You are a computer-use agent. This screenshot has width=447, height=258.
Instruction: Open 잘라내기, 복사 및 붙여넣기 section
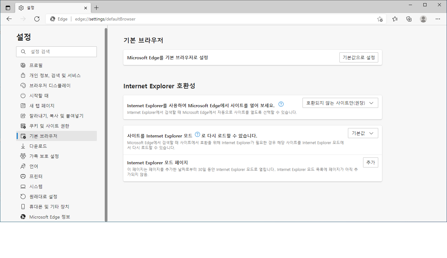pyautogui.click(x=56, y=116)
